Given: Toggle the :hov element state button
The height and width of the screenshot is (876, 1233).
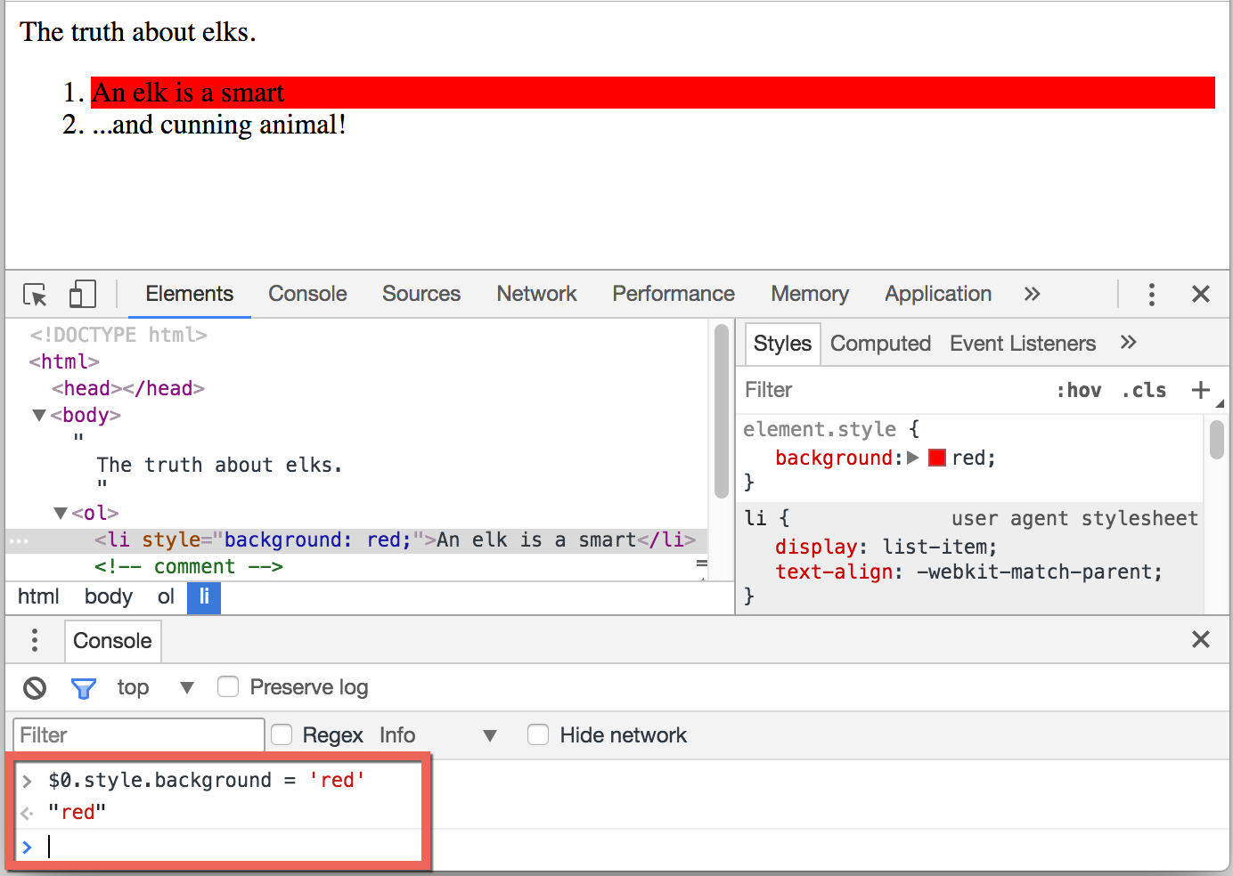Looking at the screenshot, I should point(1078,390).
